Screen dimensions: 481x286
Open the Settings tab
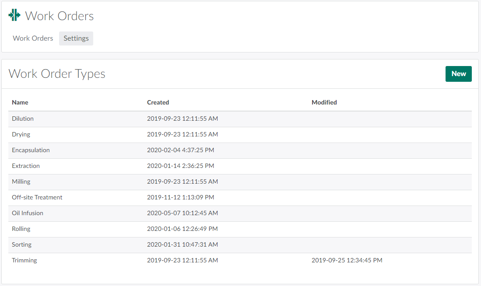coord(76,38)
